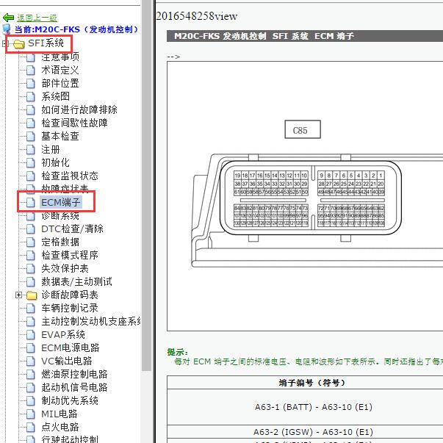Viewport: 443px width, 443px height.
Task: Open the 检查间歇性故障 entry
Action: [x=74, y=123]
